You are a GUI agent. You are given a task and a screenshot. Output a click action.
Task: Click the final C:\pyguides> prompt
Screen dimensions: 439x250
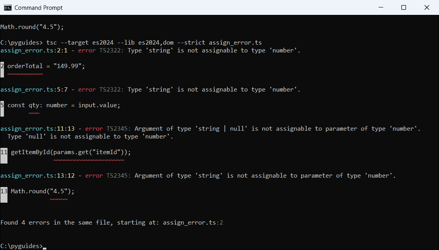point(22,246)
